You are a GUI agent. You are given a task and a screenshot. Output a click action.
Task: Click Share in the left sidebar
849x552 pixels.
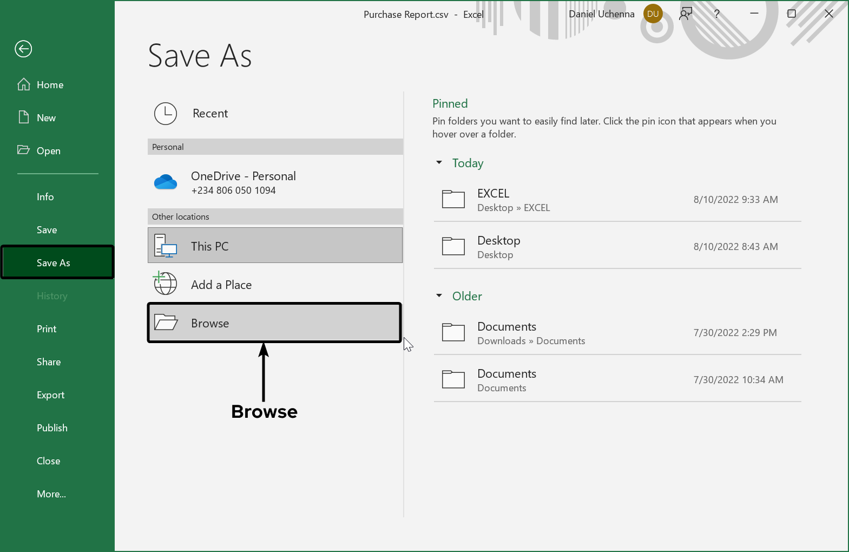(49, 362)
